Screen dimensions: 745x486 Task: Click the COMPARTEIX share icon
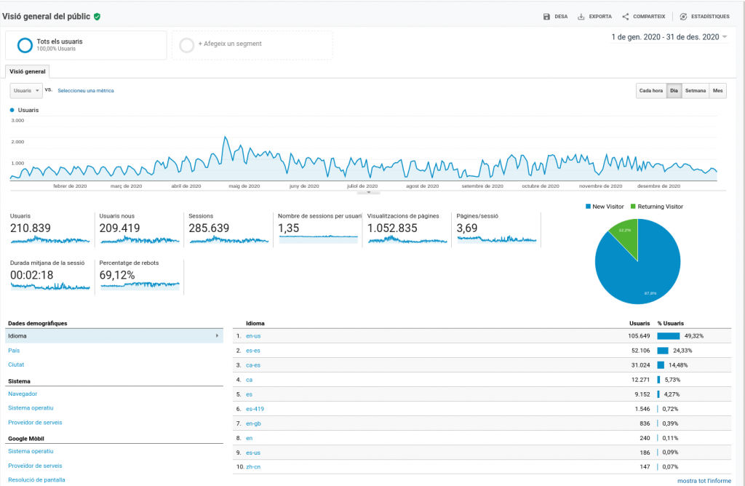[x=626, y=17]
